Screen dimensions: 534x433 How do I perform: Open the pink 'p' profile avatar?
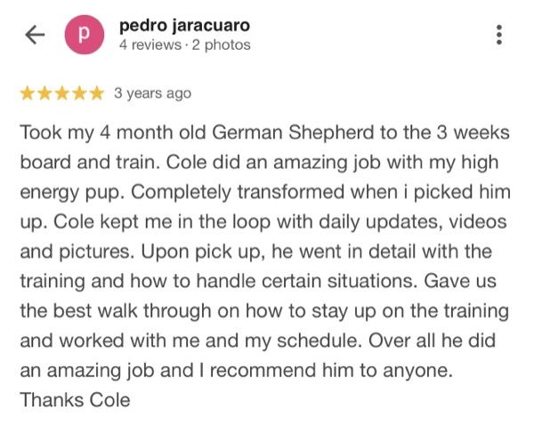coord(82,35)
